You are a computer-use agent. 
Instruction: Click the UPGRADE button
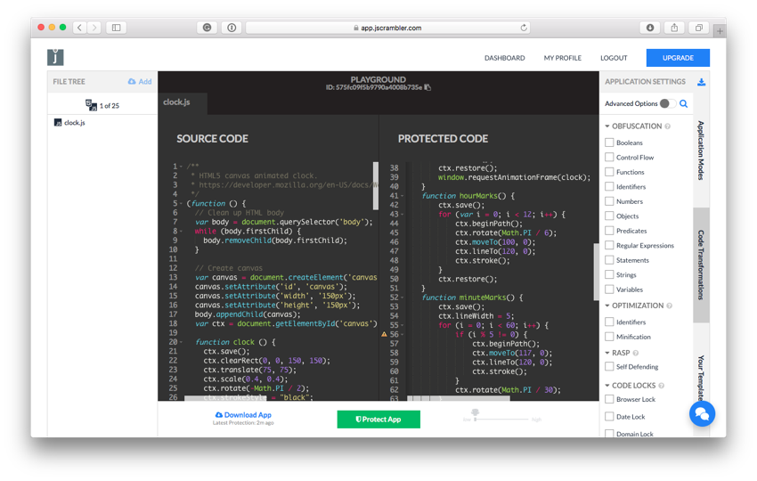click(x=678, y=58)
